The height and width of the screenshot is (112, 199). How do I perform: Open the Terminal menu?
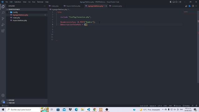[40, 2]
